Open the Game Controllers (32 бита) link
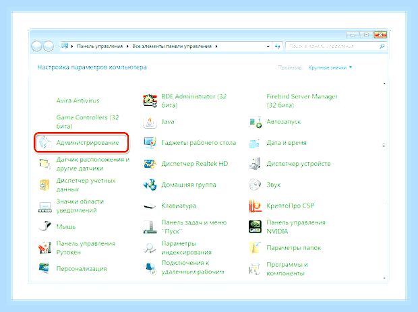Viewport: 418px width, 312px height. [88, 122]
